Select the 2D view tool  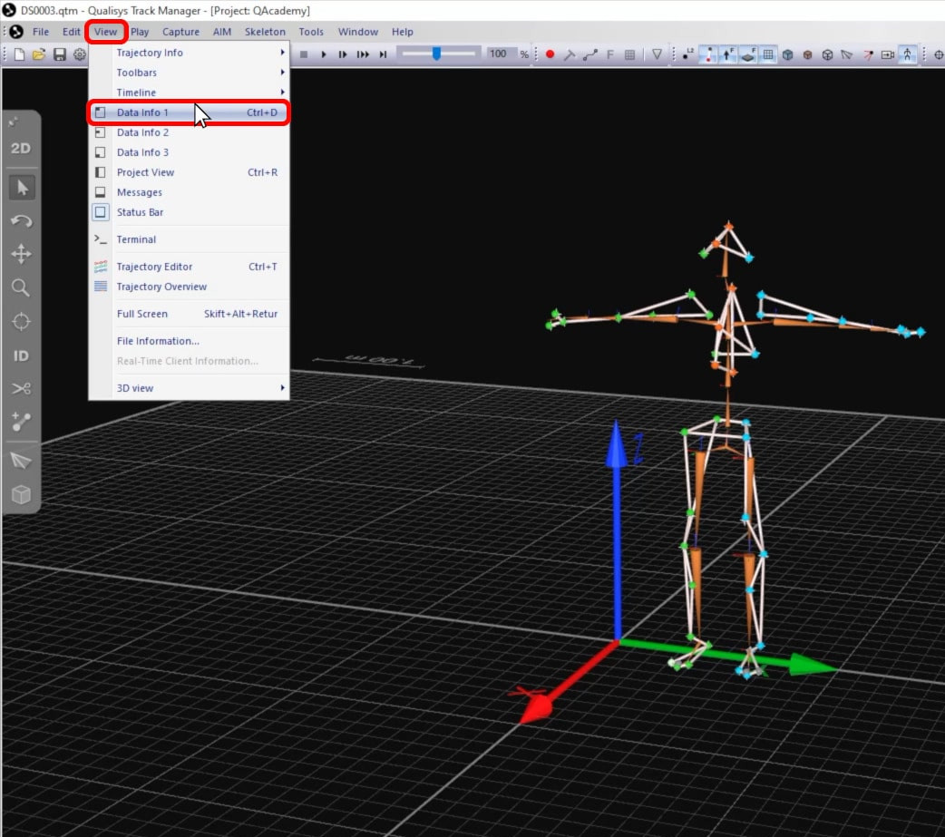tap(20, 148)
